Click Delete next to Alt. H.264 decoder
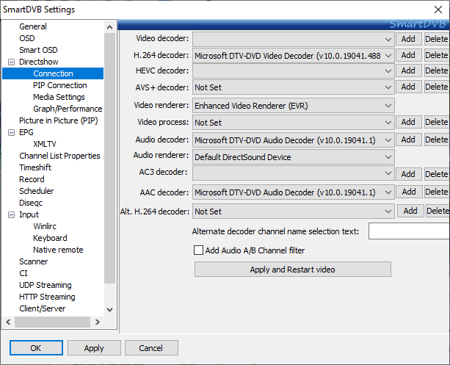This screenshot has width=450, height=365. [438, 211]
